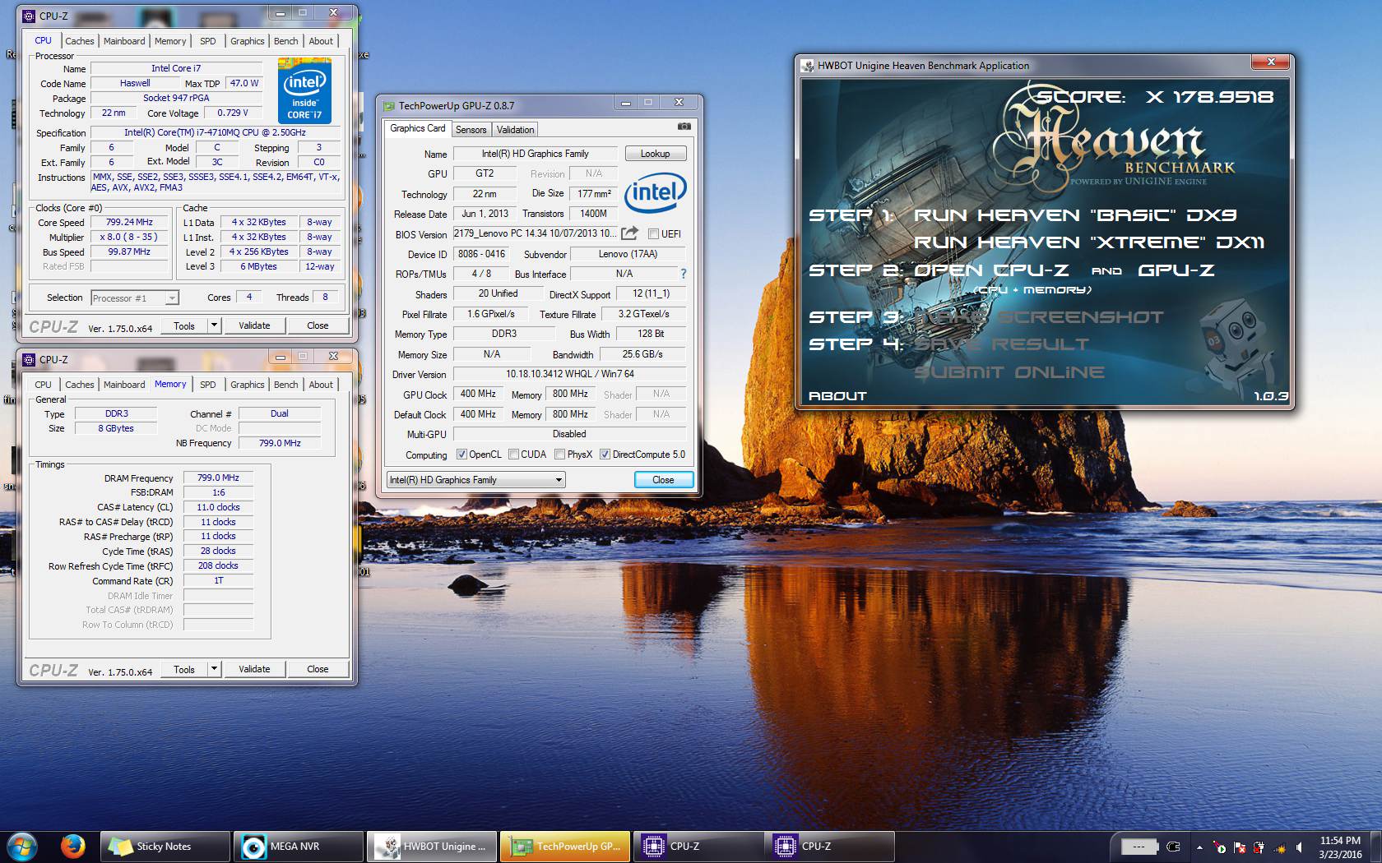Click Close in the top CPU-Z window
Viewport: 1382px width, 863px height.
318,325
